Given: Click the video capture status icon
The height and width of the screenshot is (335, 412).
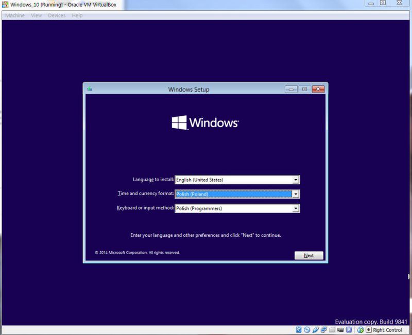Looking at the screenshot, I should 340,330.
